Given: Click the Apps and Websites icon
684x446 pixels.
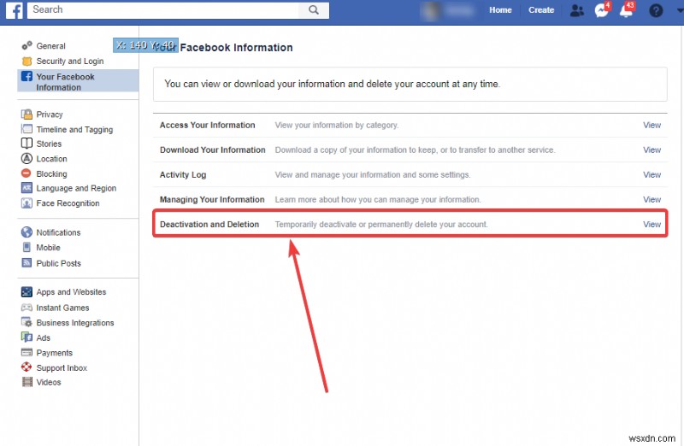Looking at the screenshot, I should pos(27,291).
